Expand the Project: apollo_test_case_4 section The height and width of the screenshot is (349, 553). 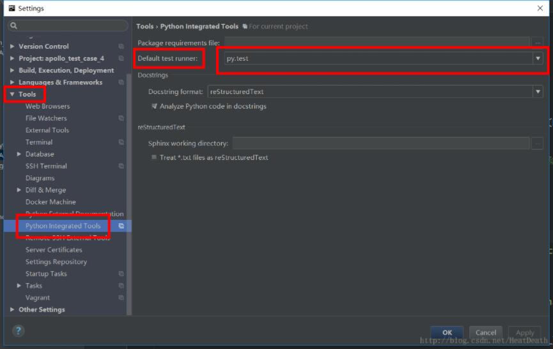(x=12, y=58)
